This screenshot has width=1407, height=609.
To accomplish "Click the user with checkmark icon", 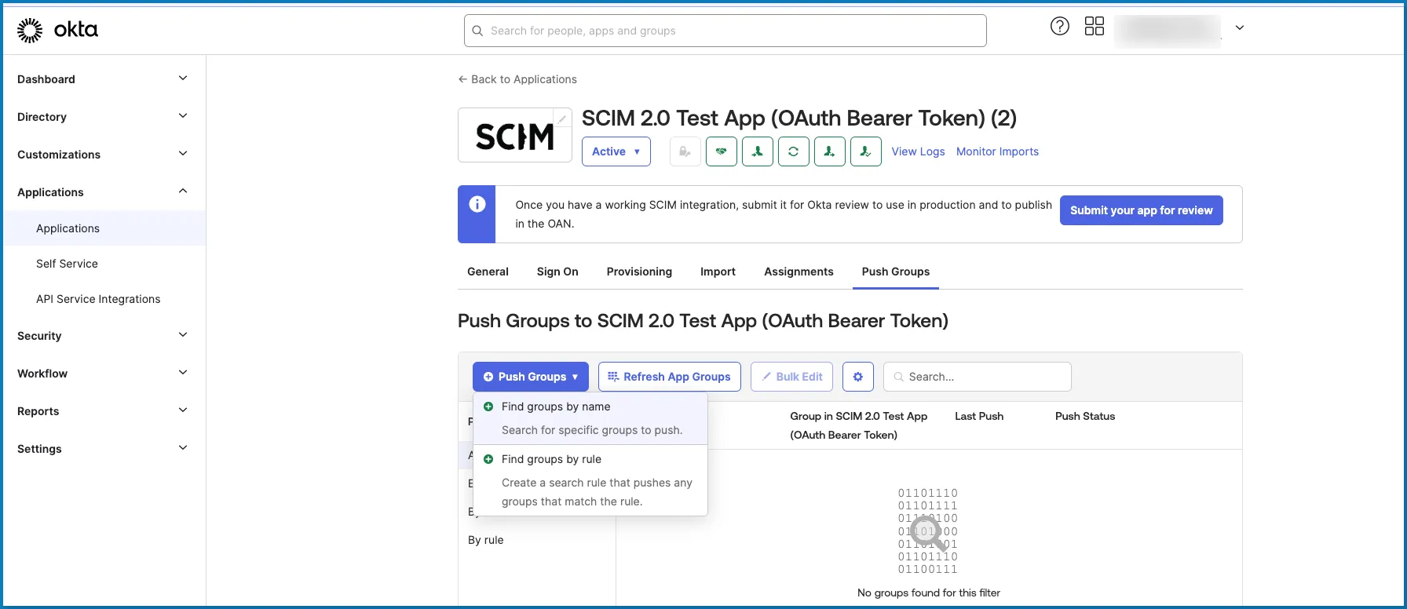I will (865, 151).
